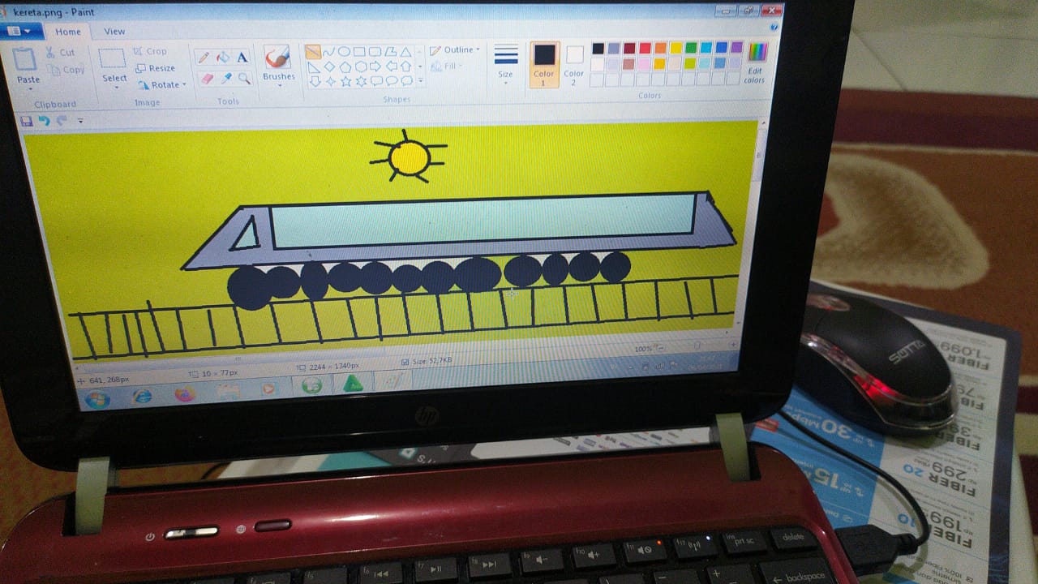The height and width of the screenshot is (584, 1038).
Task: Click the Save icon in quick access toolbar
Action: 27,121
